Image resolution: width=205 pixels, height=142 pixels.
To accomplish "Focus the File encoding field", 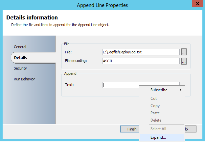I will click(141, 61).
